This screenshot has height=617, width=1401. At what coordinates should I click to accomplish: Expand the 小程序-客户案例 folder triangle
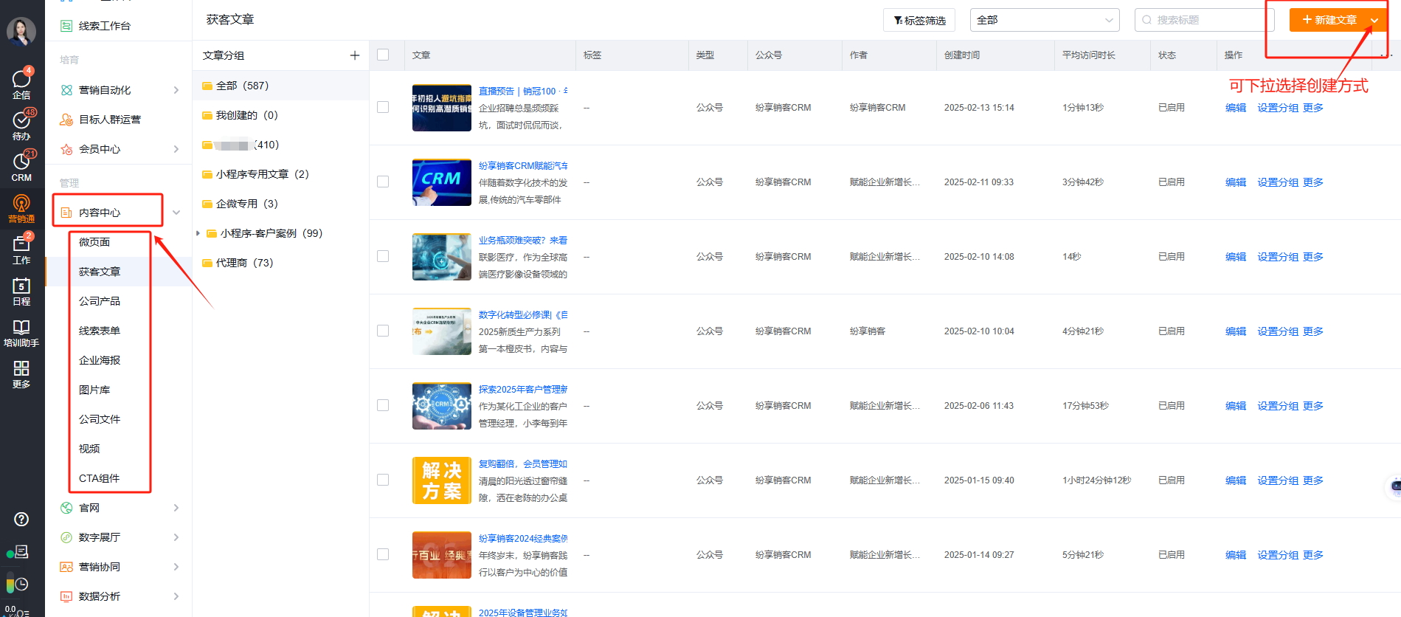coord(198,233)
